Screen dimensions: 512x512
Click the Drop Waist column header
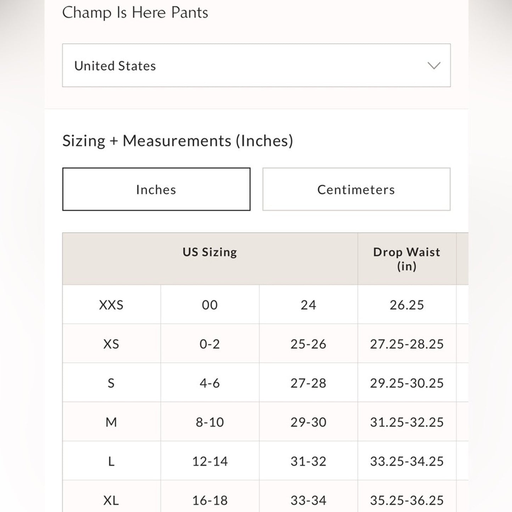[x=406, y=259]
